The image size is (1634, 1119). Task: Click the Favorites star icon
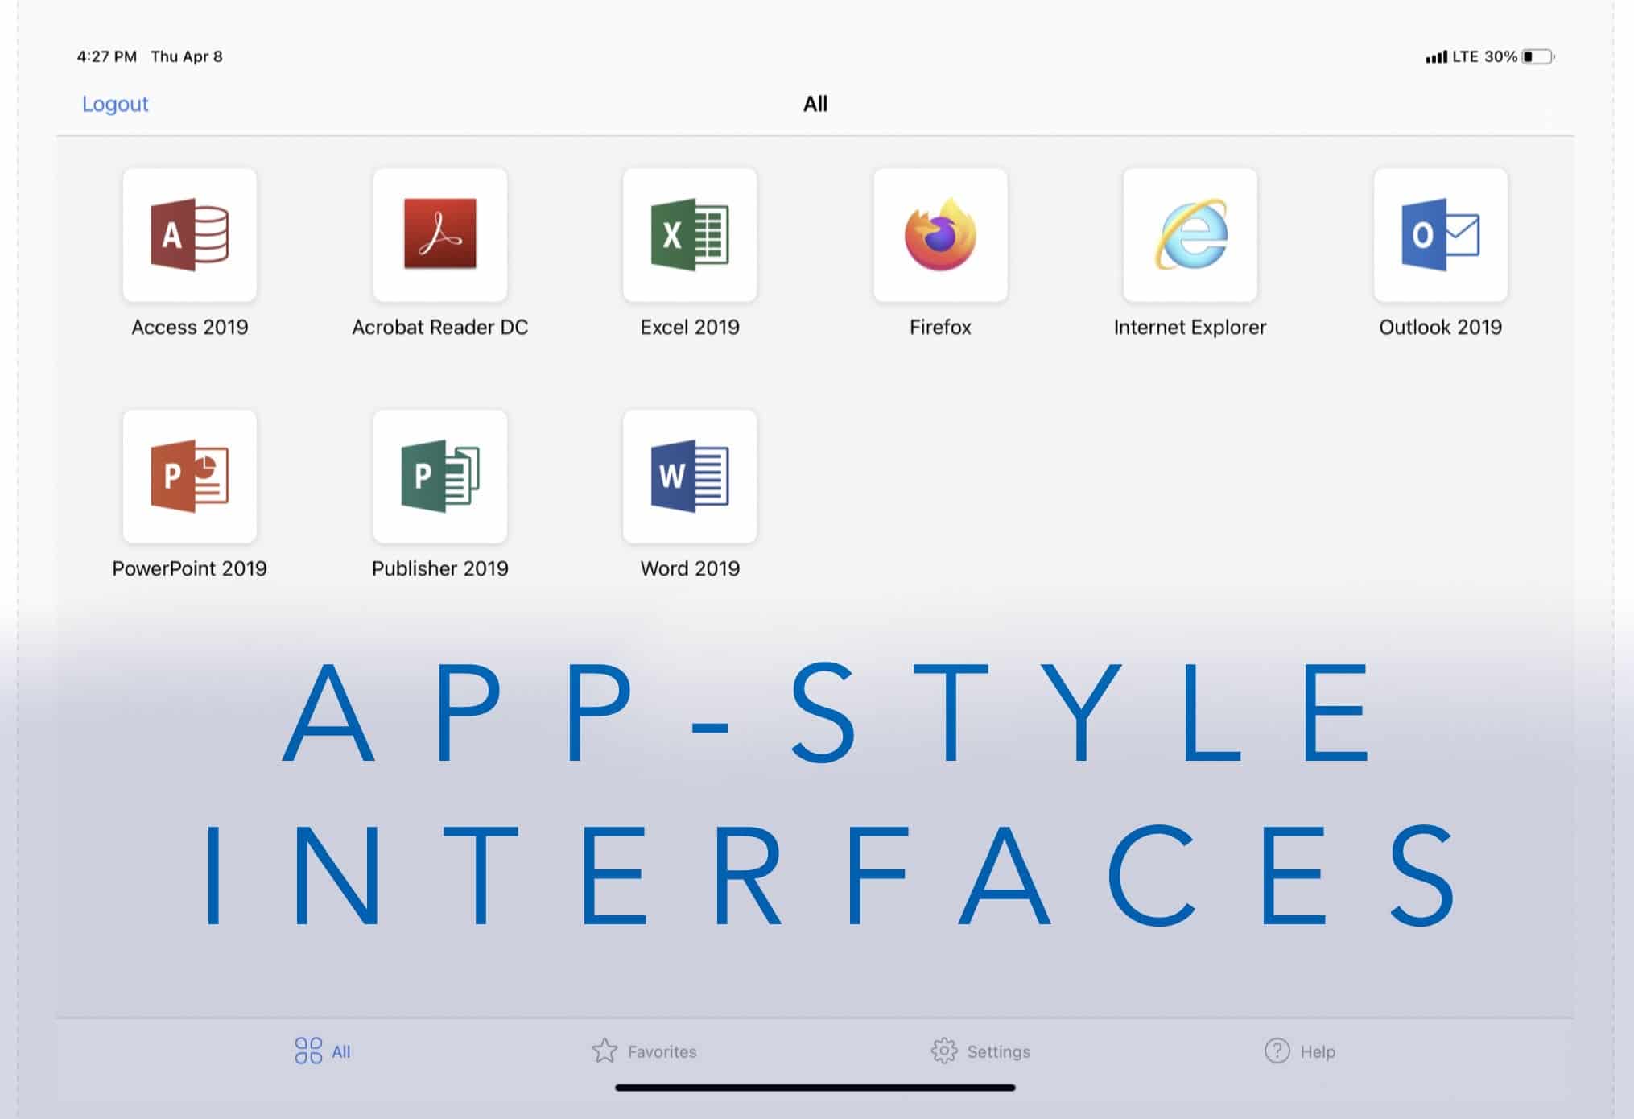coord(604,1051)
